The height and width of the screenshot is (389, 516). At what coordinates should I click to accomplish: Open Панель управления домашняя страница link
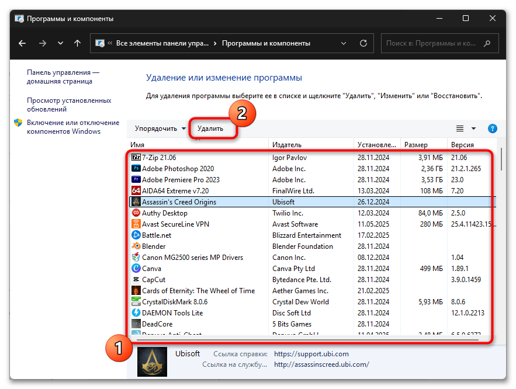tap(63, 77)
